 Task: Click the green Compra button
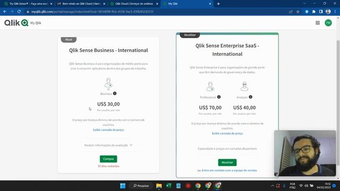108,159
